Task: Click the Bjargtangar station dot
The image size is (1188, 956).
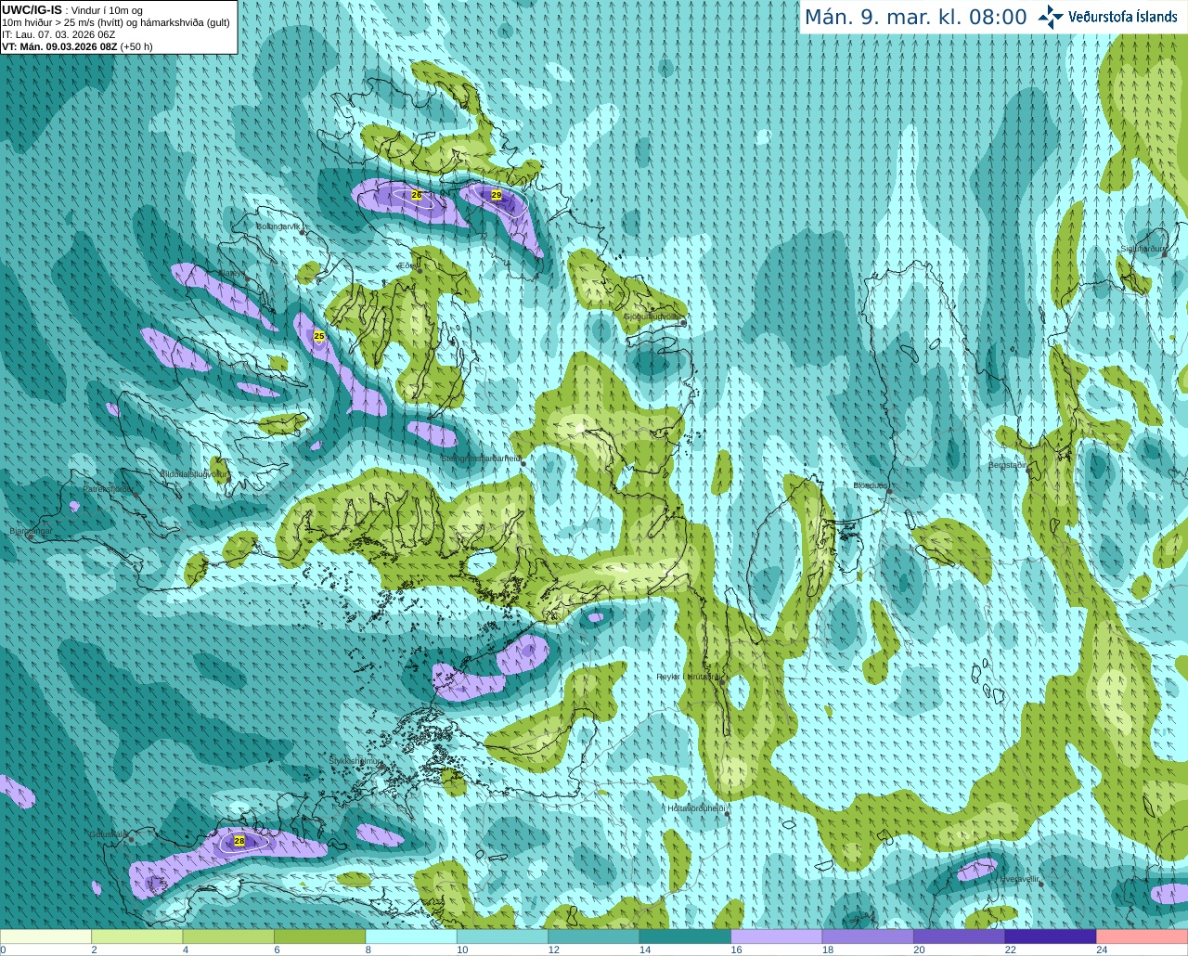Action: 30,536
